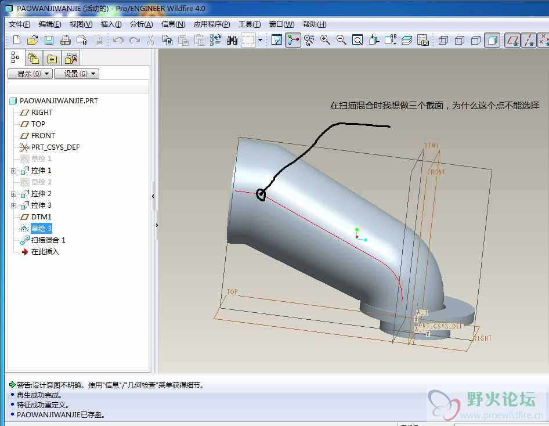This screenshot has width=549, height=426.
Task: Select the TOP datum plane in tree
Action: click(x=38, y=124)
